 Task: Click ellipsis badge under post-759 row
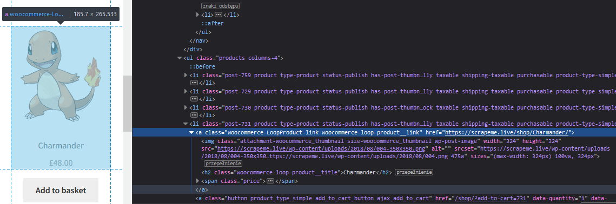[194, 83]
